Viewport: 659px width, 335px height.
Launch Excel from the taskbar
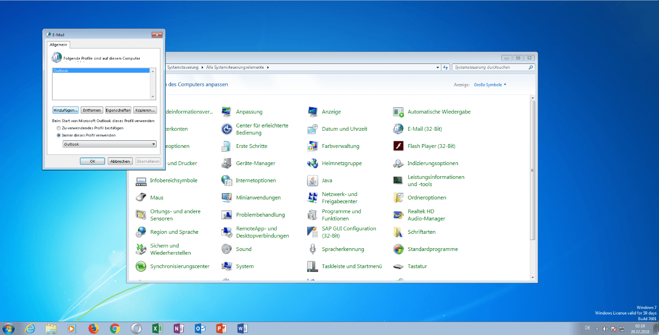158,328
